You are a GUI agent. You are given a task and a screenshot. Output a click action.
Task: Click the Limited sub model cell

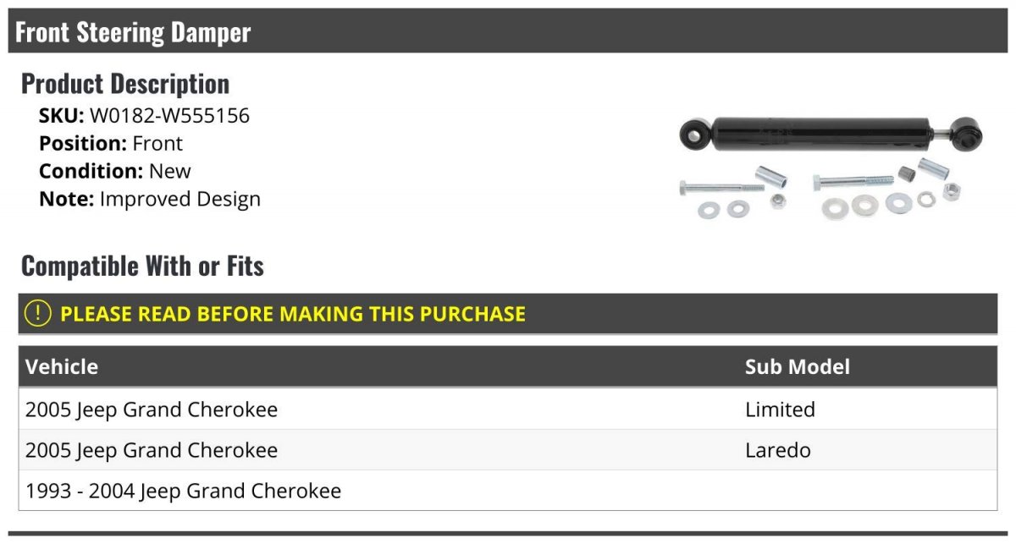click(x=780, y=409)
